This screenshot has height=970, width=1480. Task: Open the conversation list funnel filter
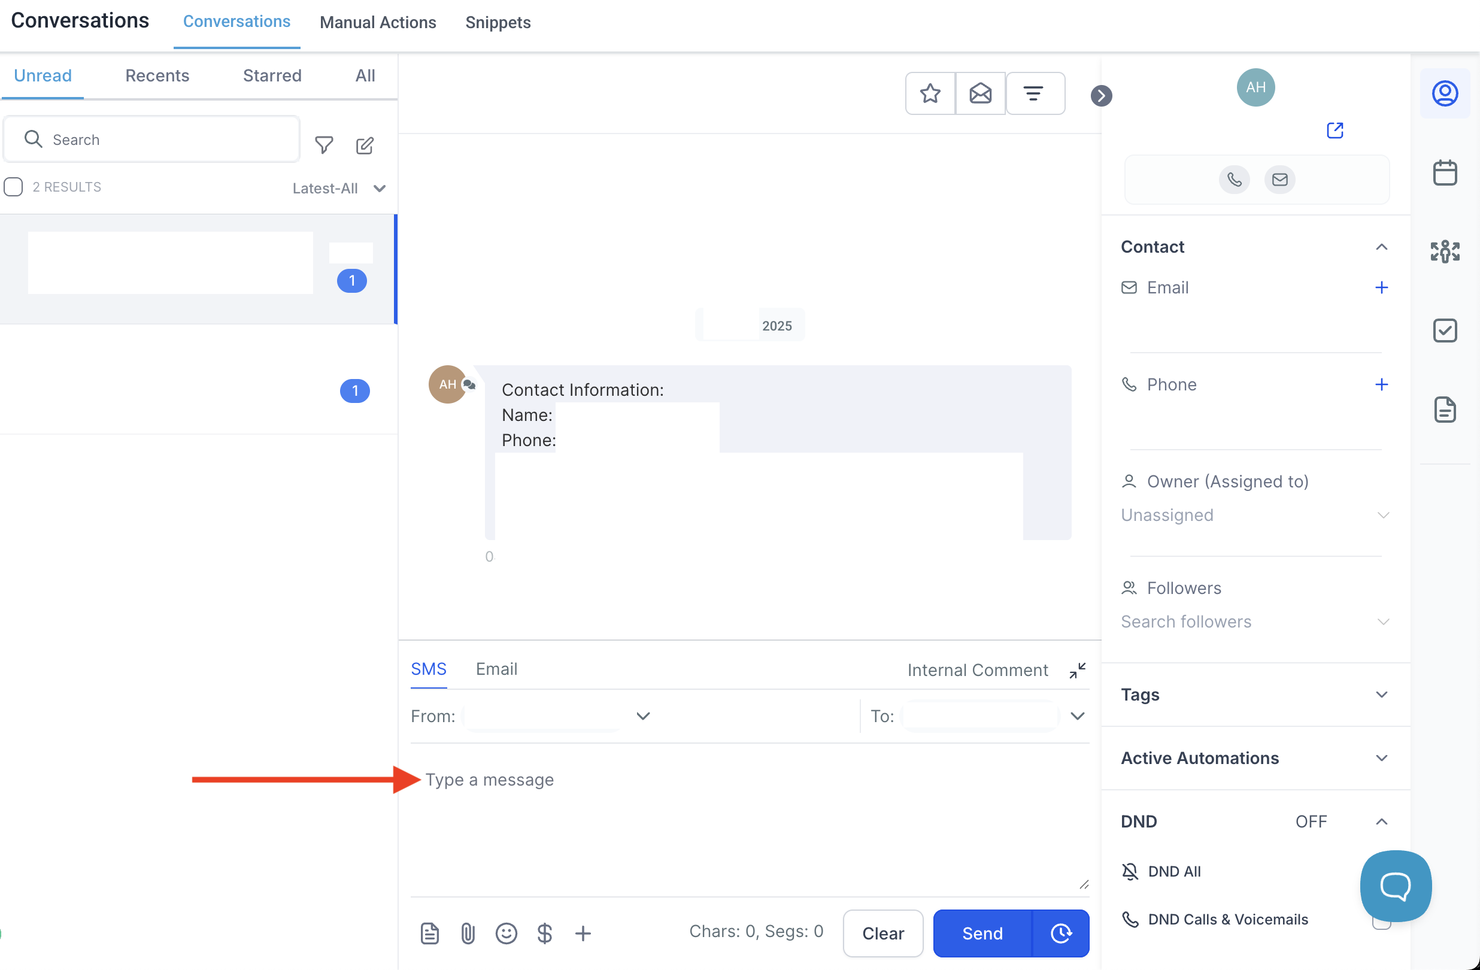[x=324, y=145]
